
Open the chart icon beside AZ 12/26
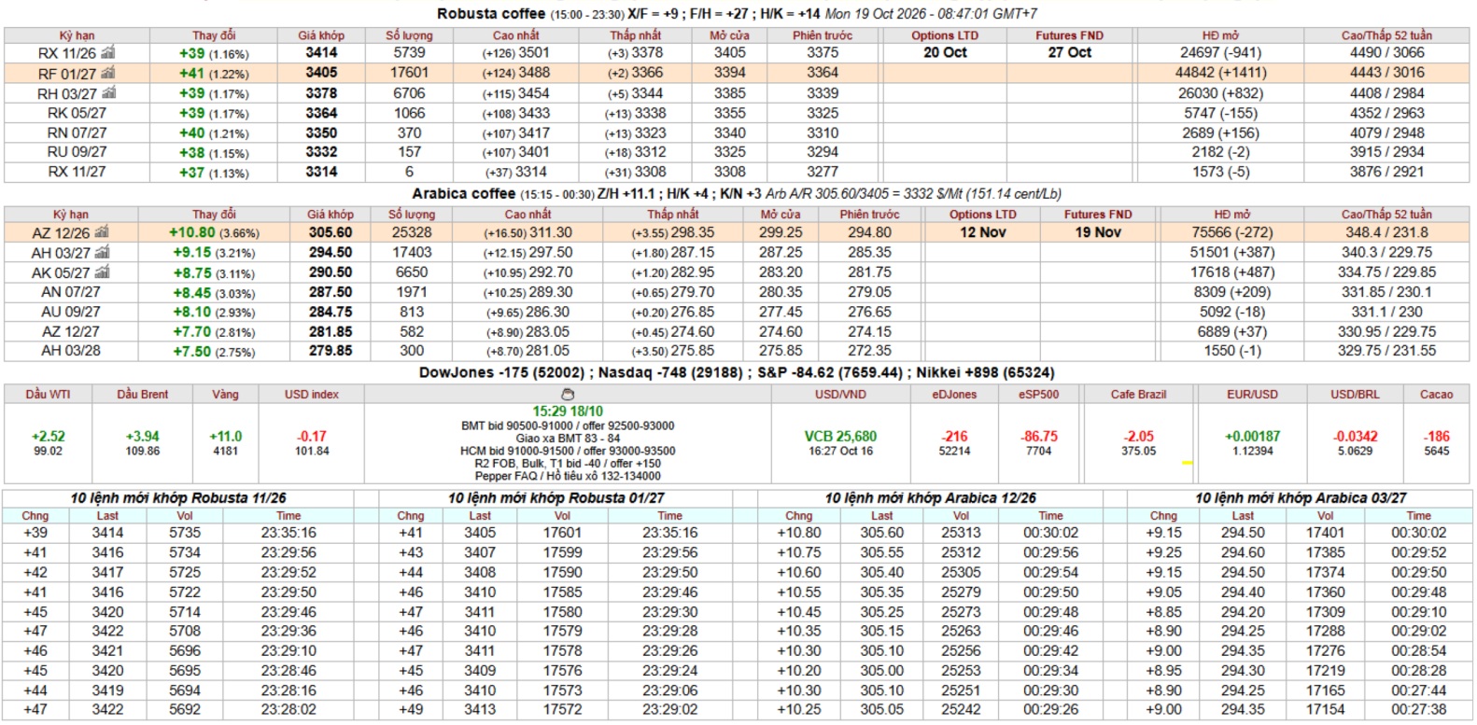click(102, 232)
